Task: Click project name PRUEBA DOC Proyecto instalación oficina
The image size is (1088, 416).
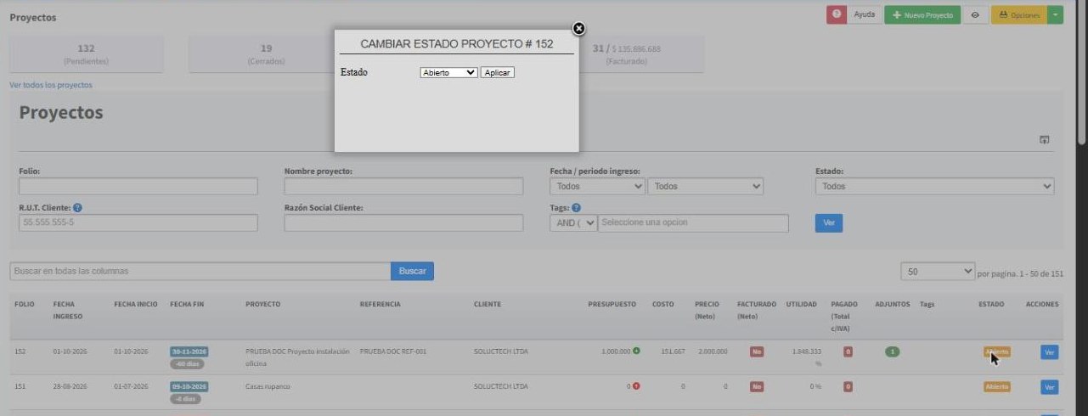Action: point(297,357)
